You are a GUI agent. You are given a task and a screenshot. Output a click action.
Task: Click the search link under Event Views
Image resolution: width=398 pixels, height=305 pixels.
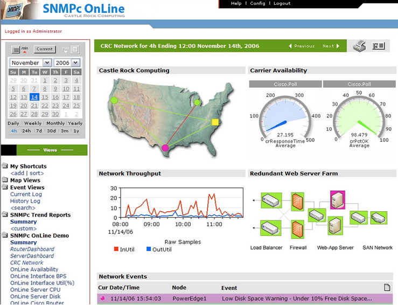(x=23, y=208)
